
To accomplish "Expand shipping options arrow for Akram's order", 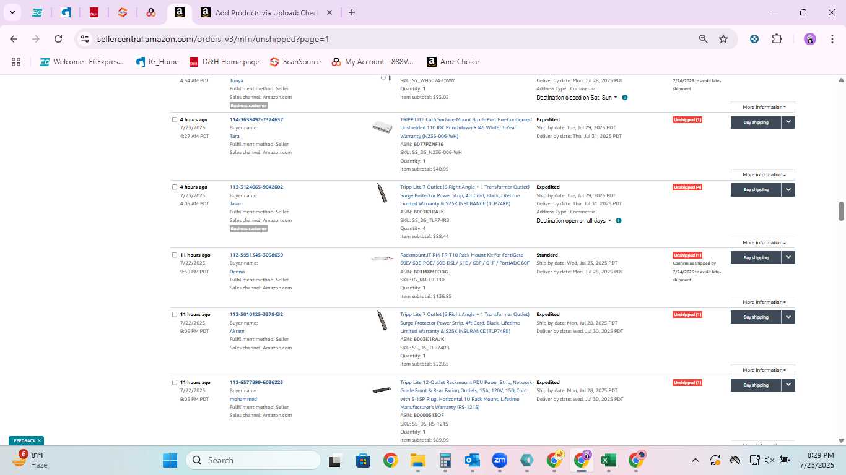I will point(788,317).
